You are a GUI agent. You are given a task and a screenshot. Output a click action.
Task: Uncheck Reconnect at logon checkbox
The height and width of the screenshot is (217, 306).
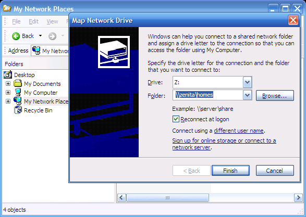[x=176, y=119]
